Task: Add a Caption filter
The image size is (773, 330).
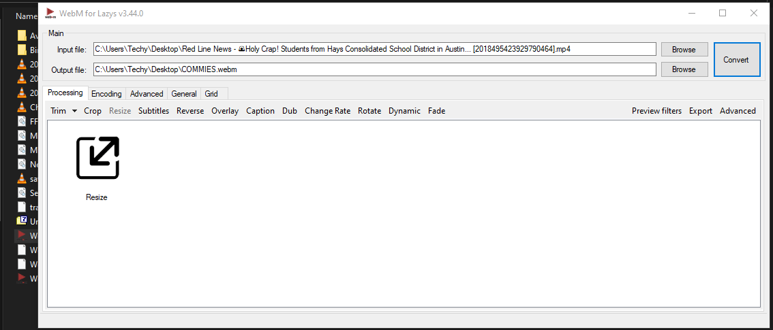Action: (x=260, y=111)
